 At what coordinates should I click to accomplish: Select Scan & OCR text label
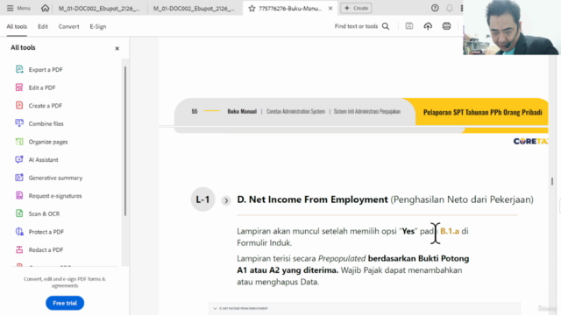[44, 213]
